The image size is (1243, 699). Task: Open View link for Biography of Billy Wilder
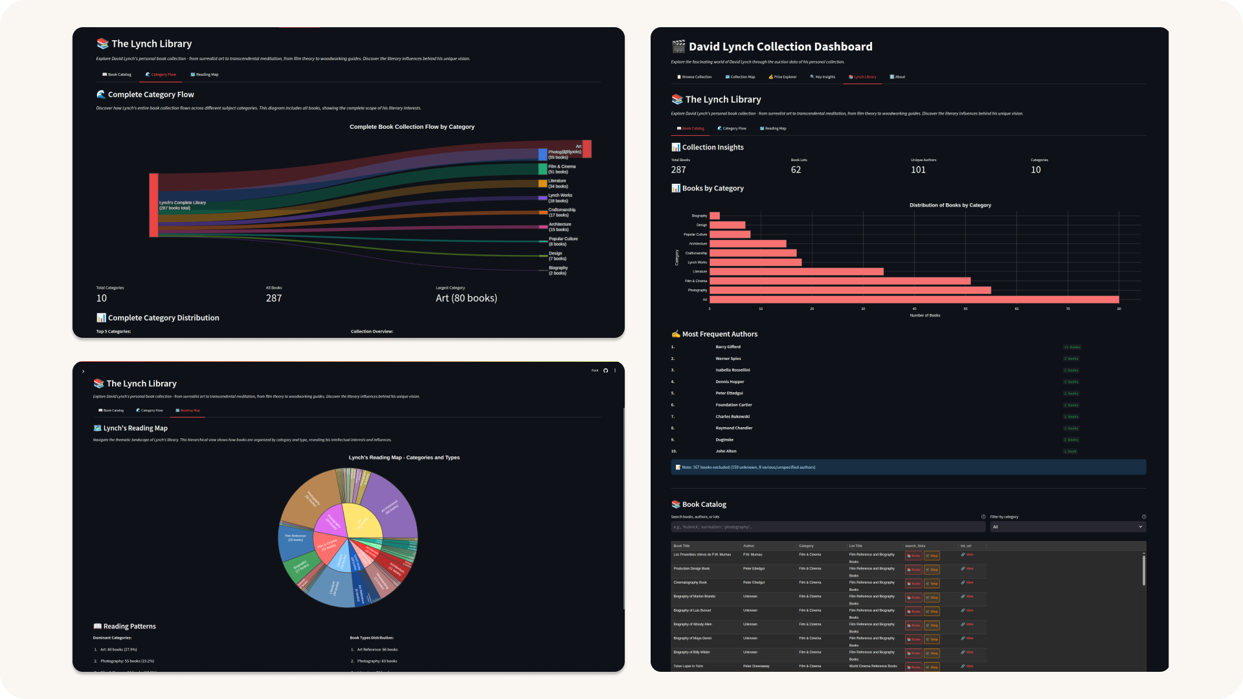click(967, 652)
